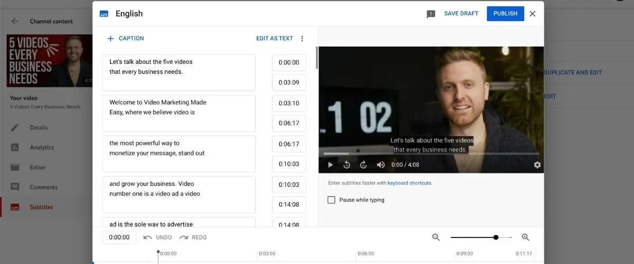634x264 pixels.
Task: Click Duplicate and Edit behind the dialog
Action: tap(573, 72)
